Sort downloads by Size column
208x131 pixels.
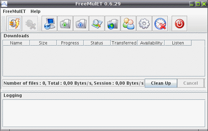[43, 43]
